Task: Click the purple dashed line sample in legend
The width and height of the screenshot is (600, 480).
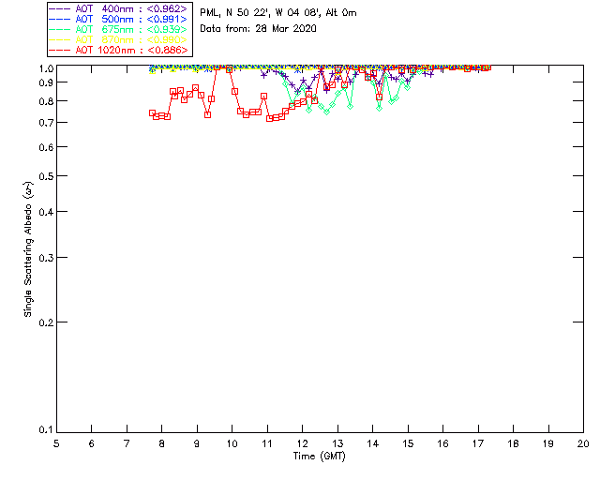Action: click(60, 8)
